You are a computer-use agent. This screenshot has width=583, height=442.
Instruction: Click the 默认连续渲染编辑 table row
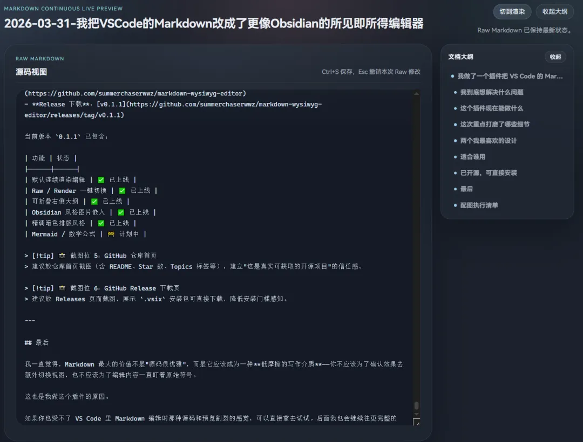80,180
